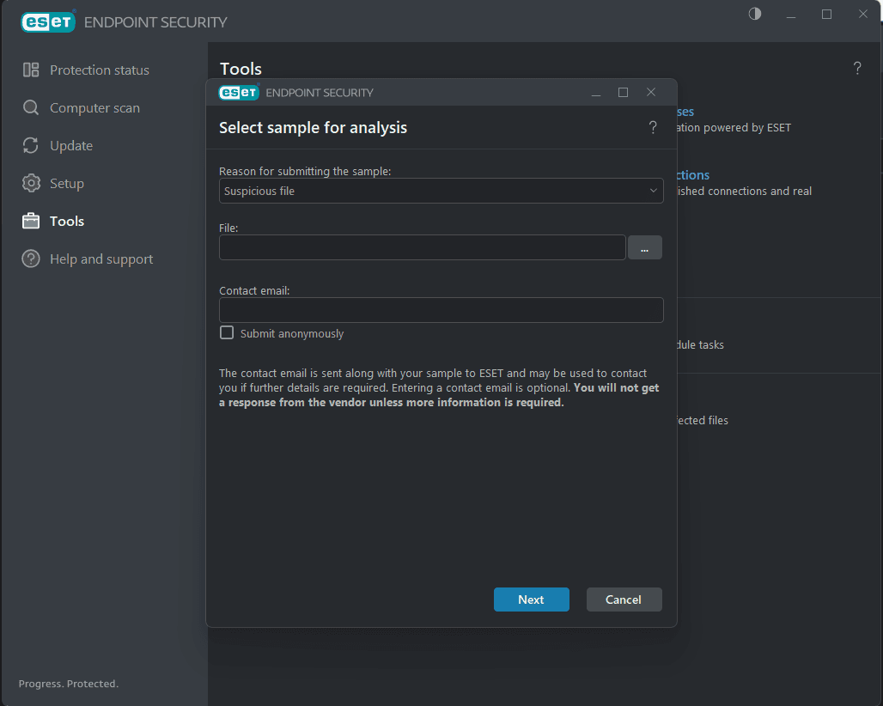Maximize the sample analysis dialog

(x=623, y=93)
